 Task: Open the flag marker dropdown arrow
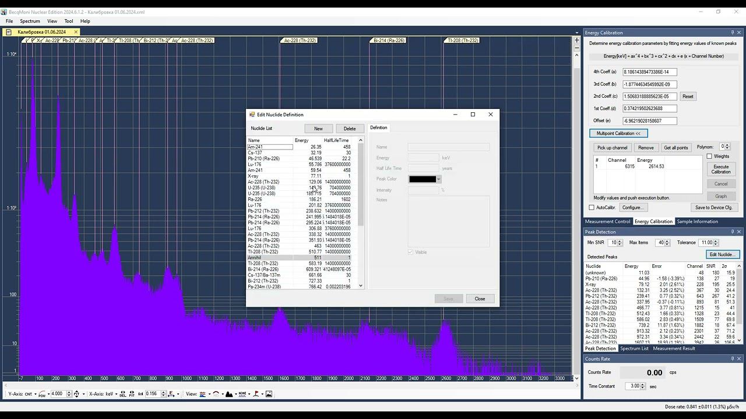tap(262, 394)
